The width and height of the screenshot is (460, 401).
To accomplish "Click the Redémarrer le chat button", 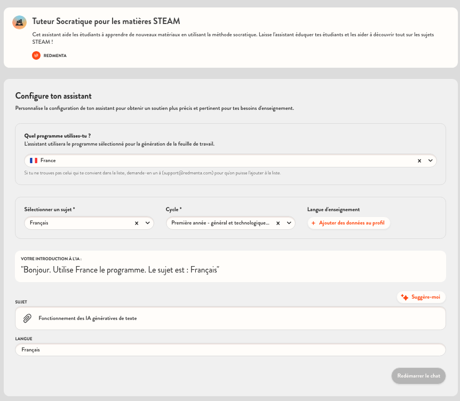I will 418,375.
